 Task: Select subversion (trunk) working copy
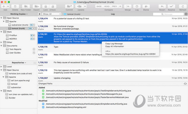coord(18,25)
